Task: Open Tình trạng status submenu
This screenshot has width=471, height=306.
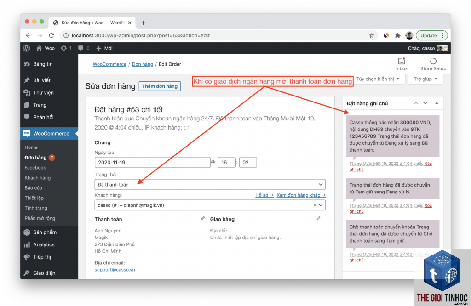Action: (36, 208)
